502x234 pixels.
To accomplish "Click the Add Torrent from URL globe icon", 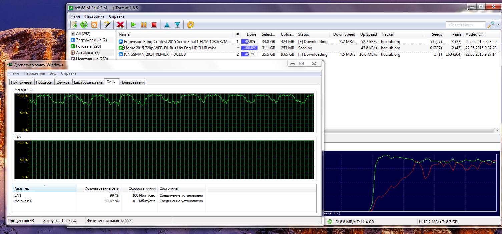I will point(84,25).
